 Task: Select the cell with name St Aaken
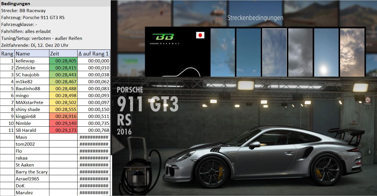(32, 165)
